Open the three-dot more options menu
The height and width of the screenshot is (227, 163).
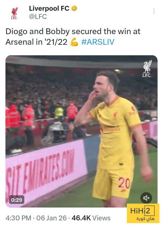pyautogui.click(x=154, y=11)
